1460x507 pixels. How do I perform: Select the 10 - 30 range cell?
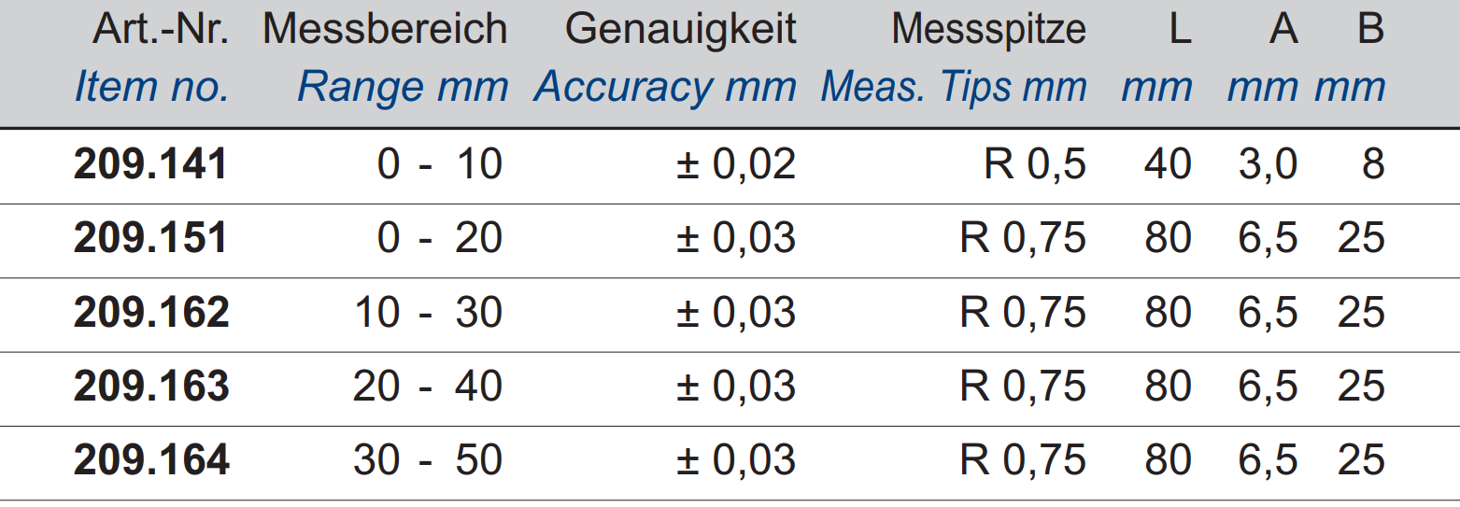(429, 312)
